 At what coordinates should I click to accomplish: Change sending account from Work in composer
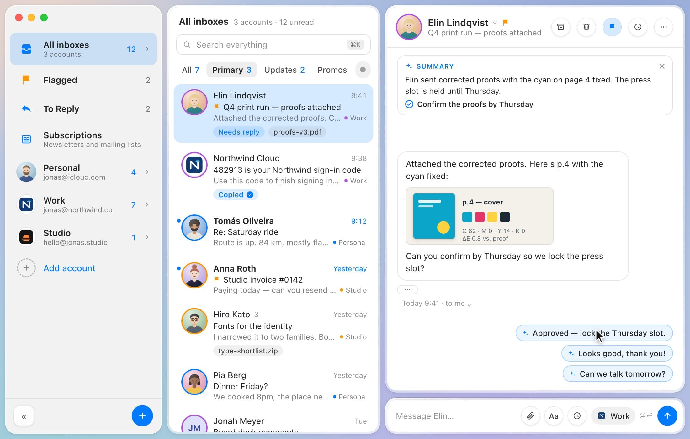(x=613, y=416)
